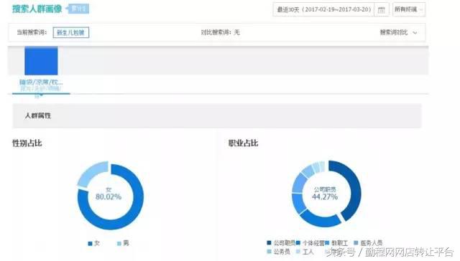Toggle the 医务人员 legend item
460x261 pixels.
point(368,243)
